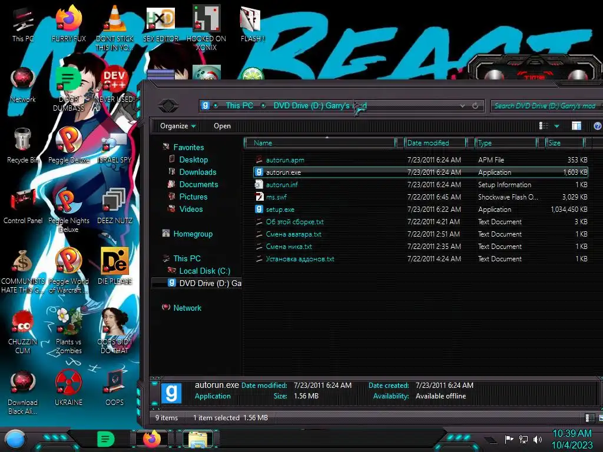The width and height of the screenshot is (603, 452).
Task: Open the OOPS desktop shortcut
Action: (115, 388)
